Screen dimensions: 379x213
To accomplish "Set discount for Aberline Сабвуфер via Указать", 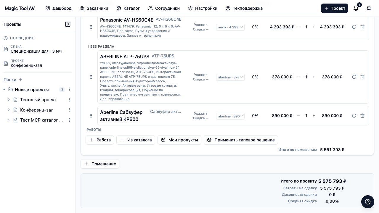I will [201, 116].
